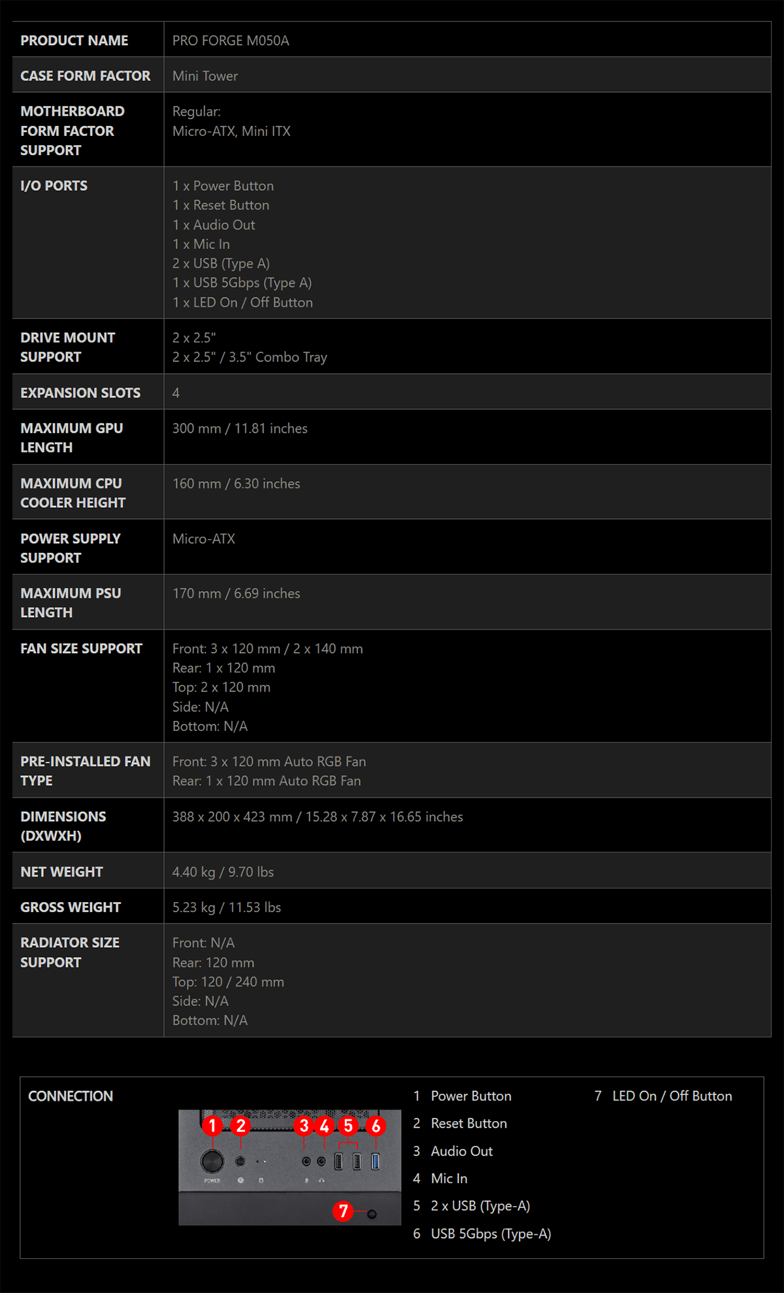
Task: Click the red number 7 marker
Action: tap(343, 1211)
